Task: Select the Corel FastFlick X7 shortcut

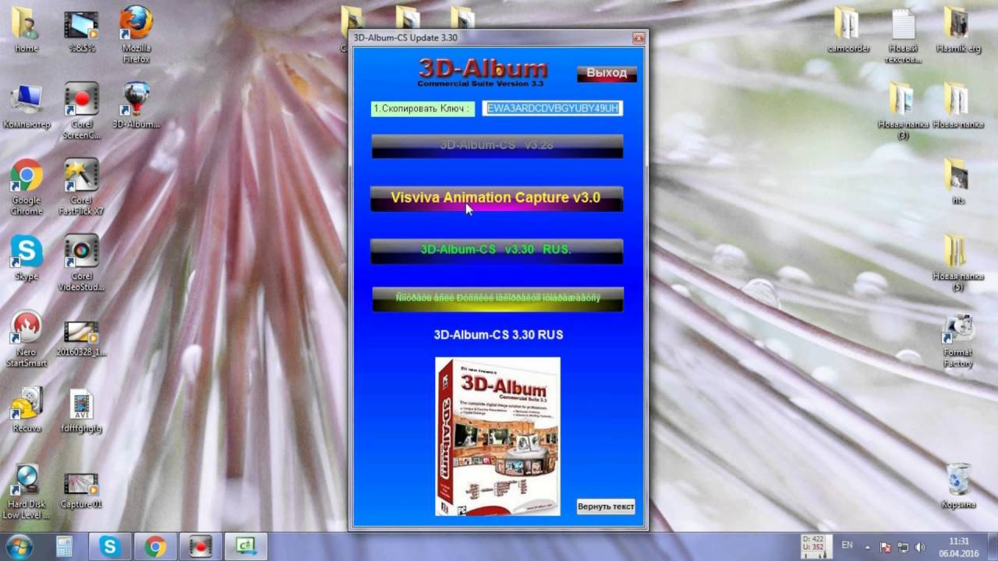Action: pyautogui.click(x=81, y=187)
